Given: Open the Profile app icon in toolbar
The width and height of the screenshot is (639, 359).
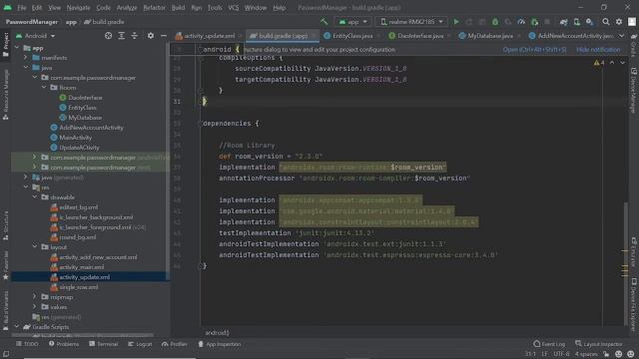Looking at the screenshot, I should point(521,22).
